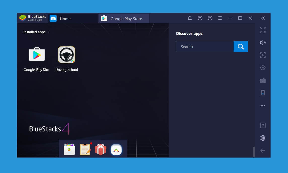Click the blue search magnifier button
Screen dimensions: 288x173
point(241,47)
